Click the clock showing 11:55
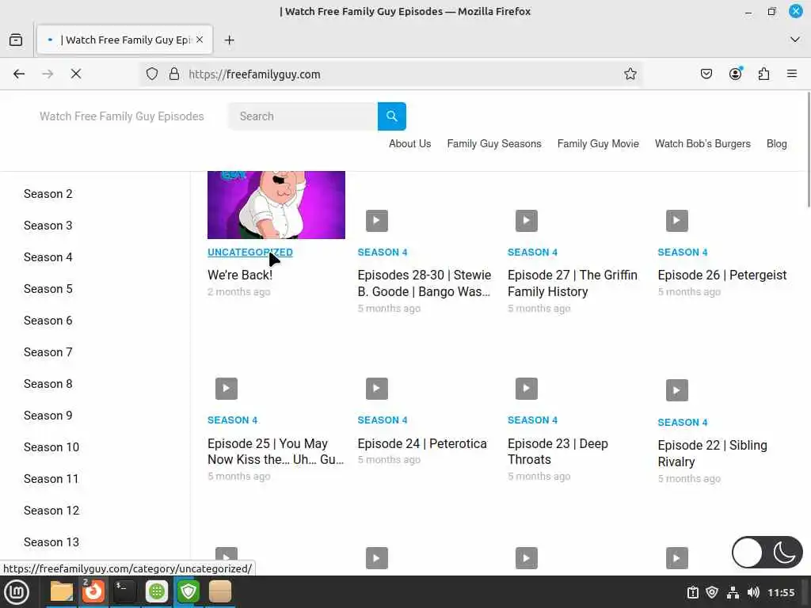Screen dimensions: 811x608 780,592
